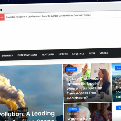
Task: Open 'Exploring Healthcare Options for Expats' article
Action: tap(84, 88)
